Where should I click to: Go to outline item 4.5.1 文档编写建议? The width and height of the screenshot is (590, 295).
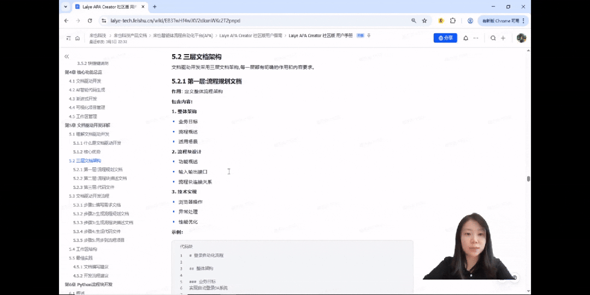pos(91,267)
